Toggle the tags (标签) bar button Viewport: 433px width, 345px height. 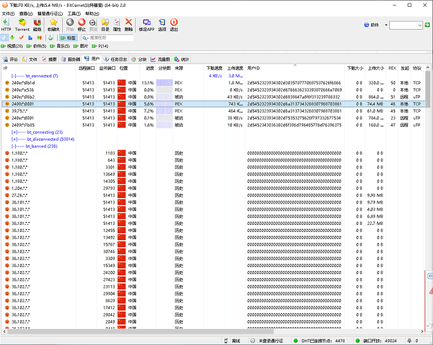[x=68, y=38]
